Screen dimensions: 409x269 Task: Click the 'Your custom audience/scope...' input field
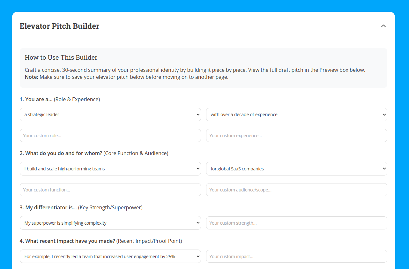coord(296,190)
